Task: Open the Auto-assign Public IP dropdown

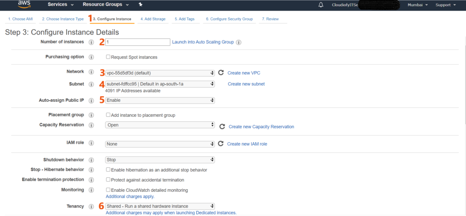Action: (160, 100)
